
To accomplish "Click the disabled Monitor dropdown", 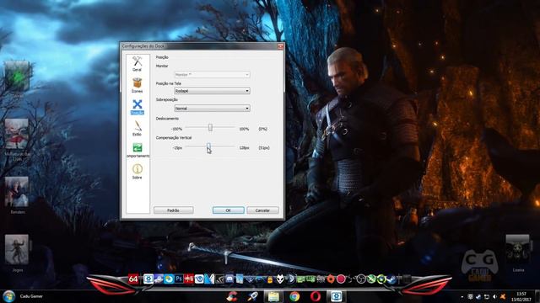I will tap(212, 75).
